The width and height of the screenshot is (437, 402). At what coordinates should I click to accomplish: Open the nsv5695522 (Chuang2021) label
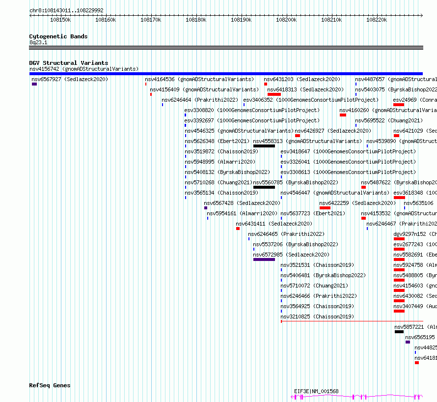[389, 120]
